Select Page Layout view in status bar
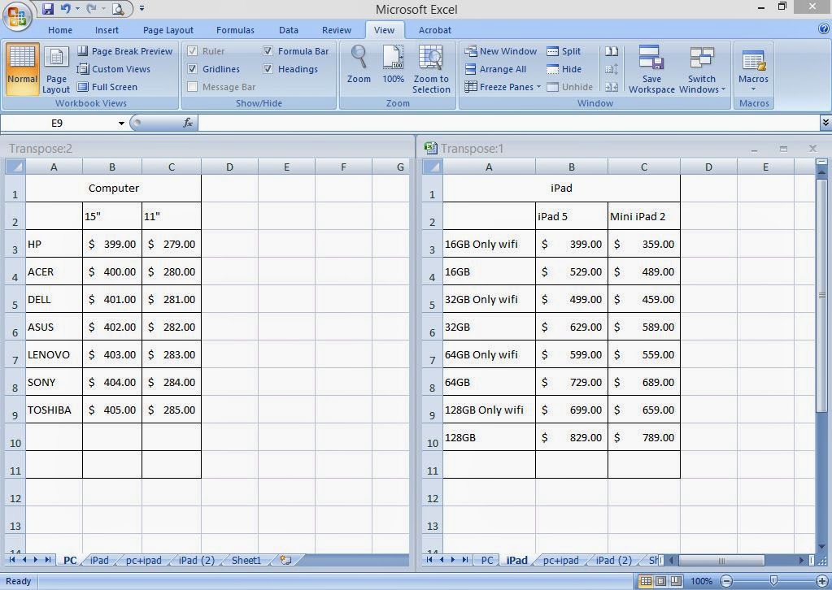Screen dimensions: 832x590 click(660, 581)
